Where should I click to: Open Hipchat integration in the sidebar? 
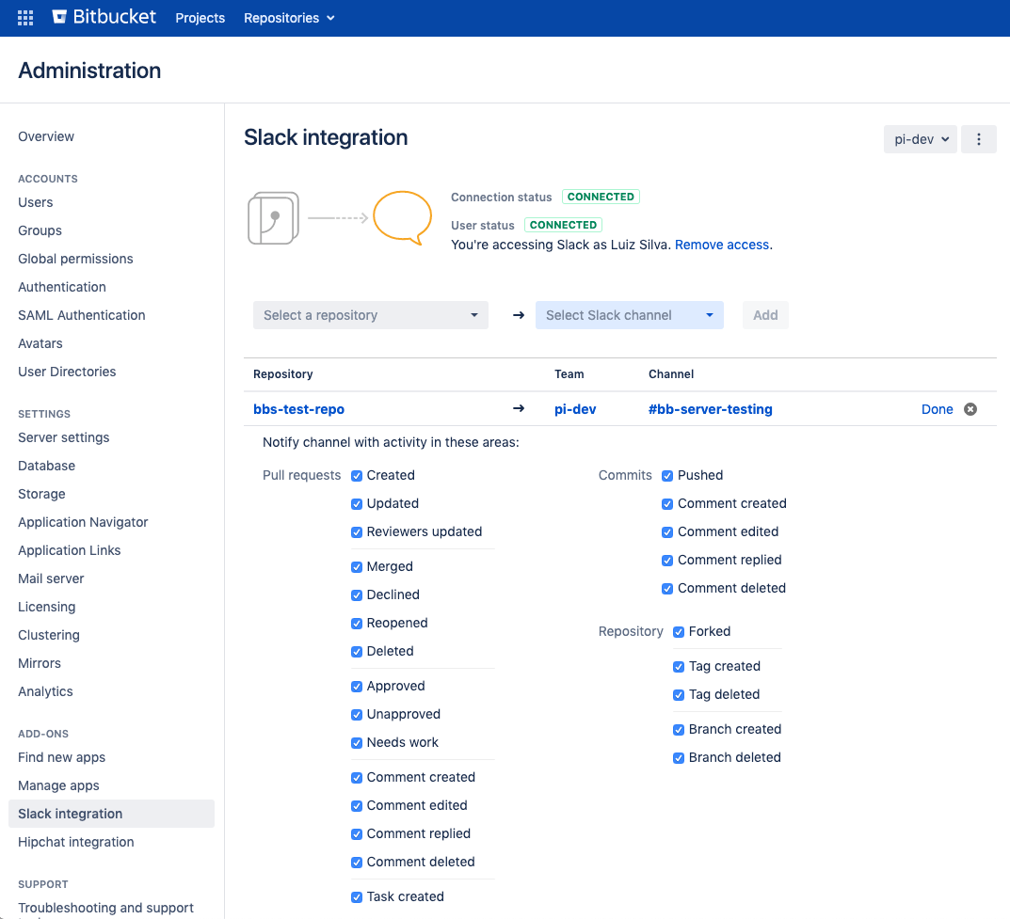click(x=76, y=843)
